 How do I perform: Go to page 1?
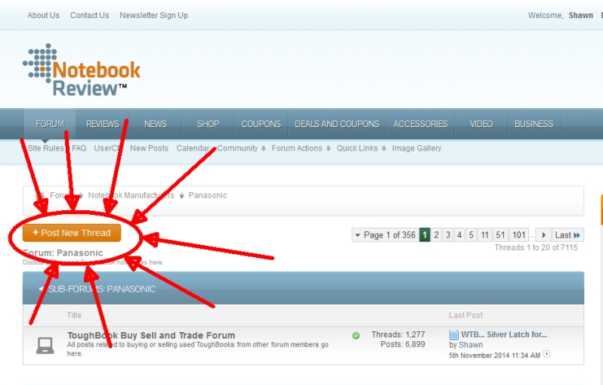(x=425, y=234)
